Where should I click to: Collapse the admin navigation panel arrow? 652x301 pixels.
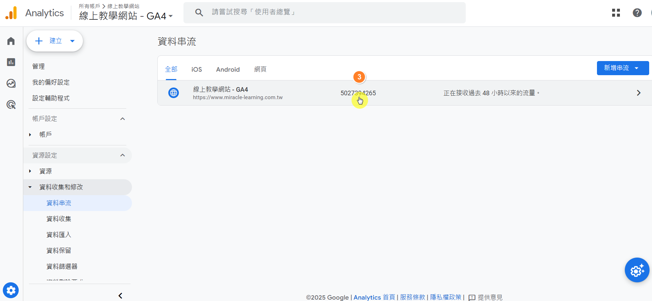(x=120, y=296)
